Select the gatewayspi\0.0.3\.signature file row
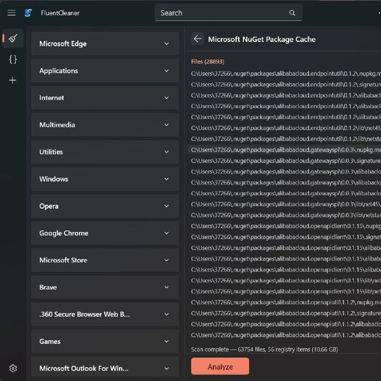 (x=286, y=161)
